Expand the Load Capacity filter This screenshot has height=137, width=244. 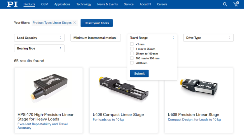(x=39, y=38)
